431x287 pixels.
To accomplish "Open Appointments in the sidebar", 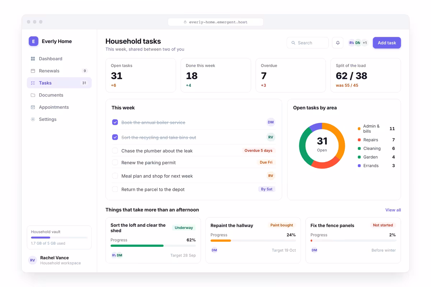I will tap(59, 107).
